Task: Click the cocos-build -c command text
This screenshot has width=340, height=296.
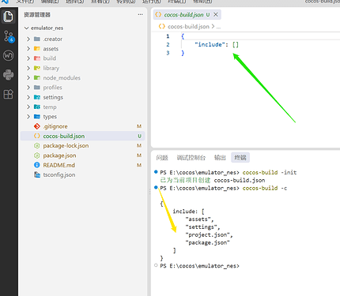Action: 265,188
